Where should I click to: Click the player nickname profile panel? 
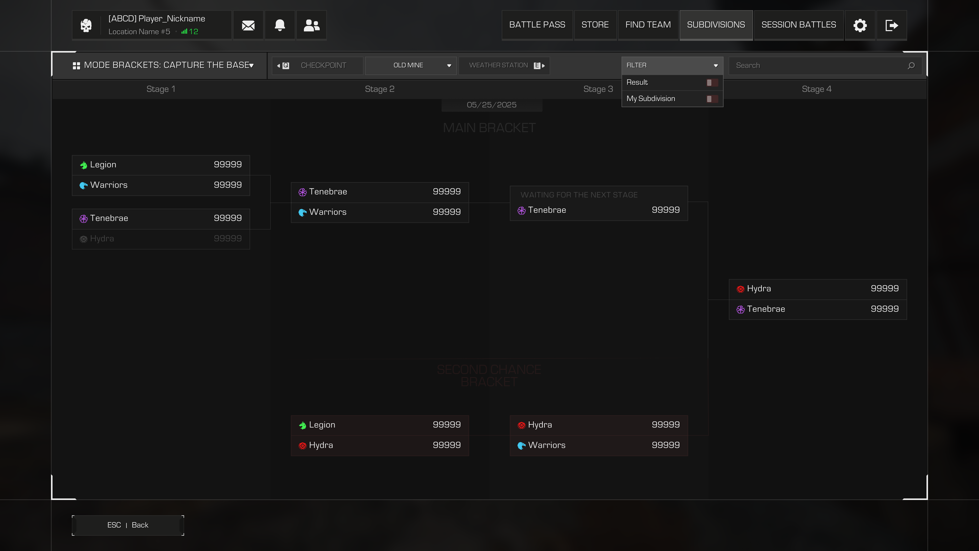[152, 25]
